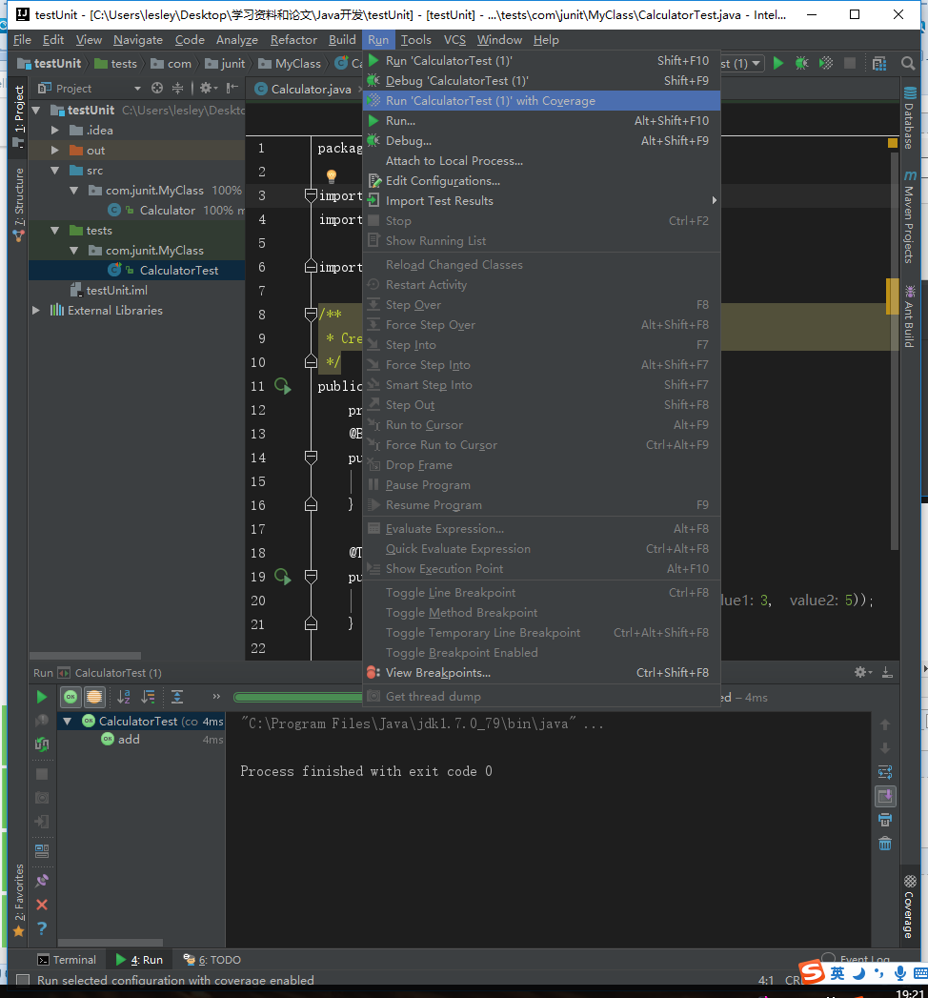The image size is (928, 998).
Task: Collapse the src folder
Action: coord(55,171)
